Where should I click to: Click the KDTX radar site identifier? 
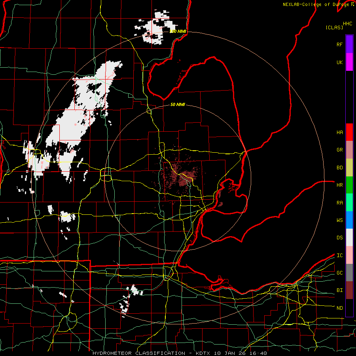click(204, 353)
